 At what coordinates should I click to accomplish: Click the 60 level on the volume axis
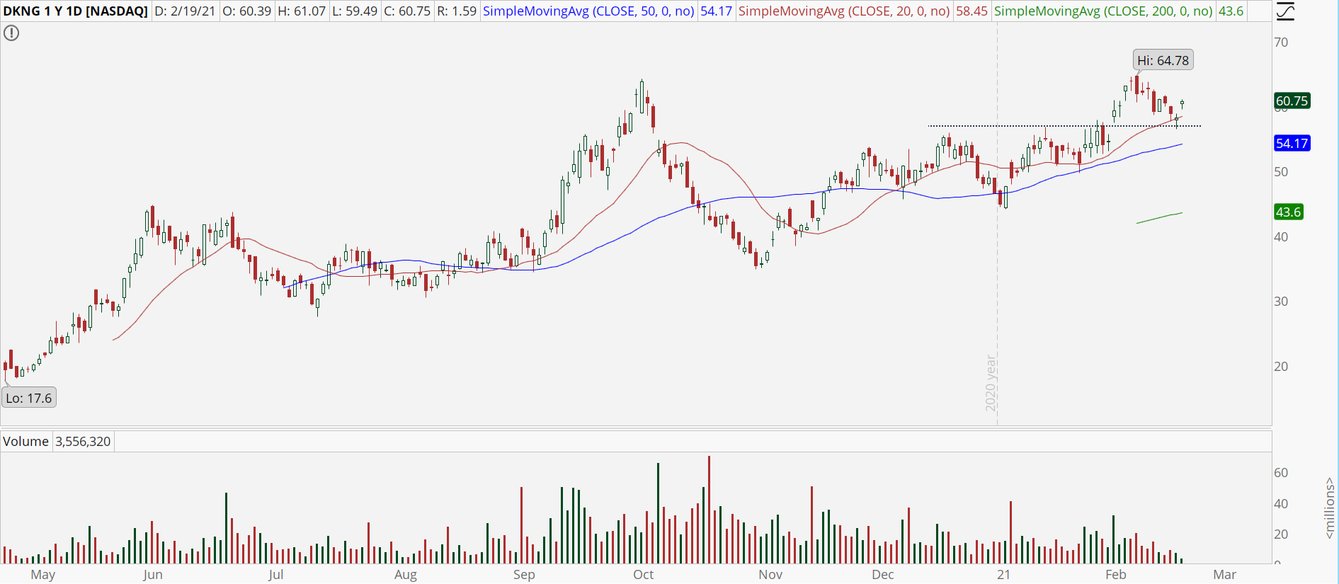(x=1281, y=473)
